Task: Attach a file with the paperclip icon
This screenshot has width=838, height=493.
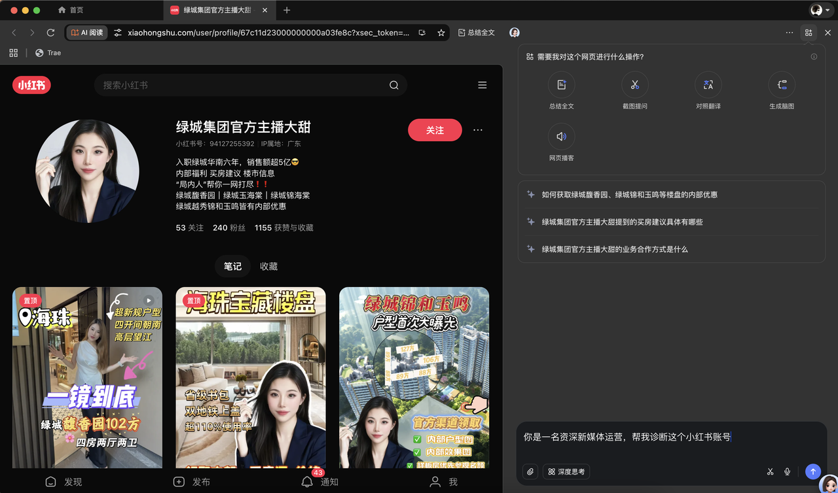Action: click(530, 471)
